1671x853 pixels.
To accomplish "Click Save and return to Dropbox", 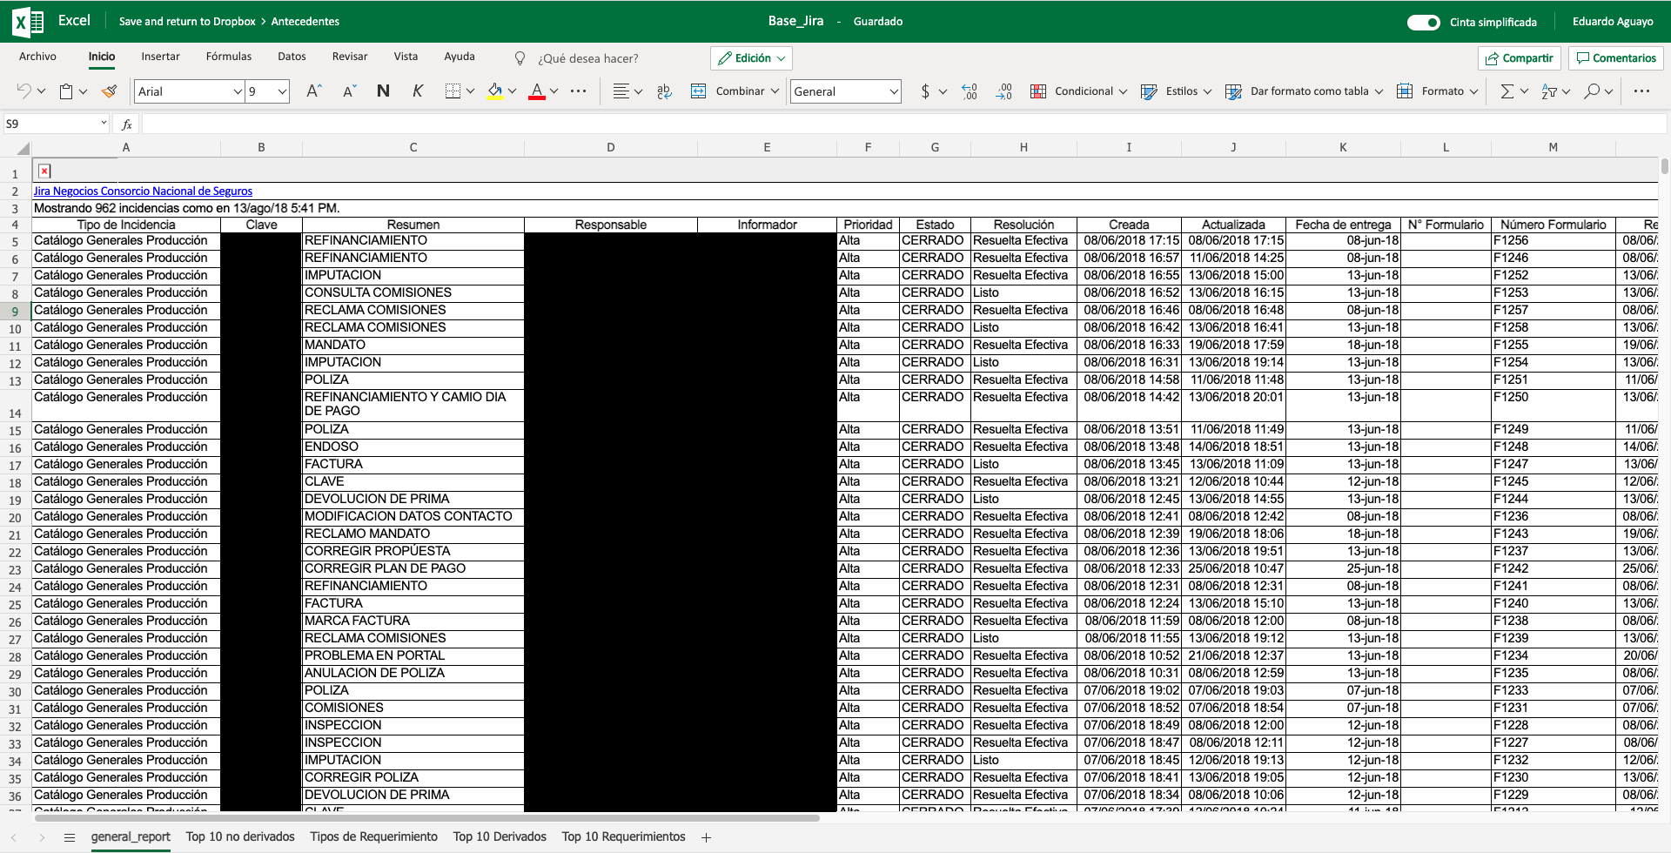I will click(x=187, y=22).
